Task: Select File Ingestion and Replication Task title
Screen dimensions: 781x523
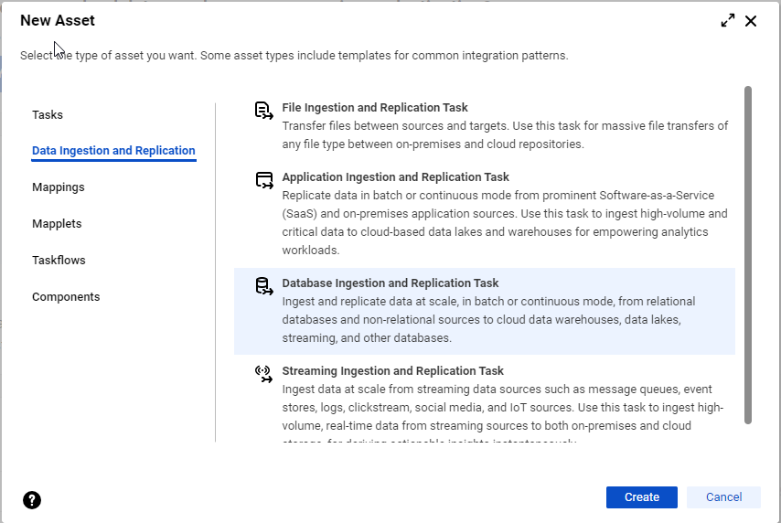Action: pyautogui.click(x=375, y=108)
